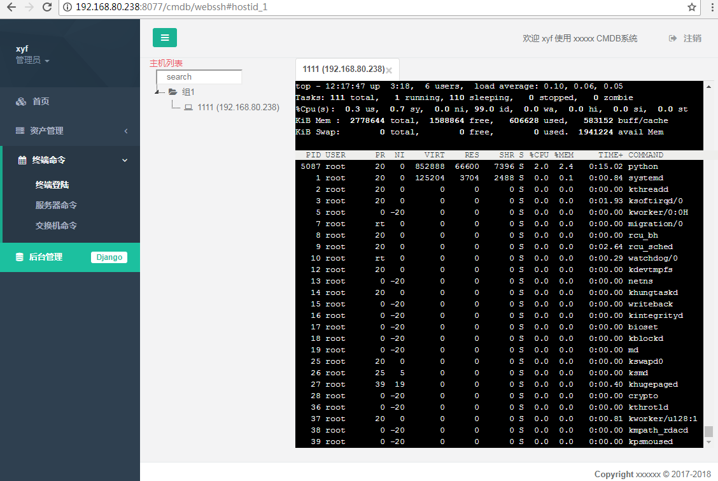Click the KiB Mem line in terminal
The height and width of the screenshot is (481, 718).
click(482, 120)
